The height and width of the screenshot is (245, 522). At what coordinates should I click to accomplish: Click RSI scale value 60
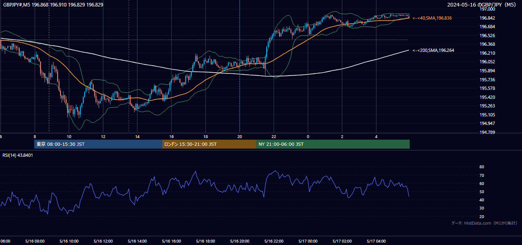click(482, 183)
